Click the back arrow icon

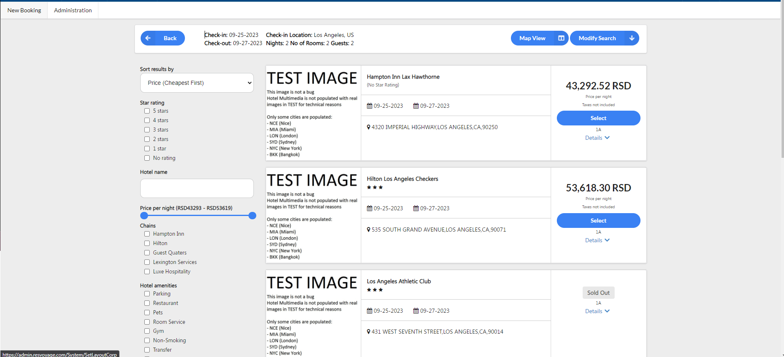[148, 38]
